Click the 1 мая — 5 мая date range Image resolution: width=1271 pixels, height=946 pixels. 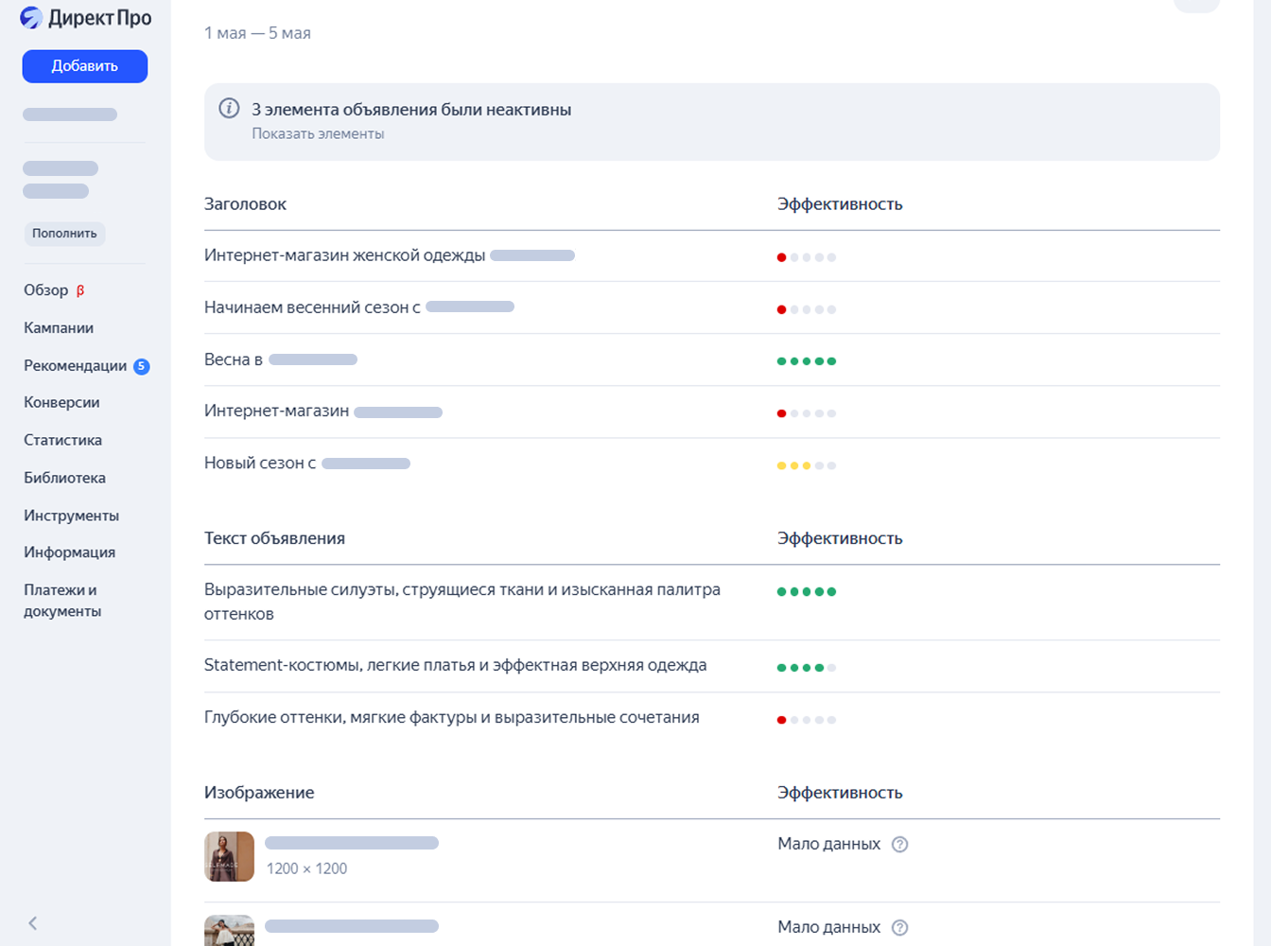click(x=257, y=33)
